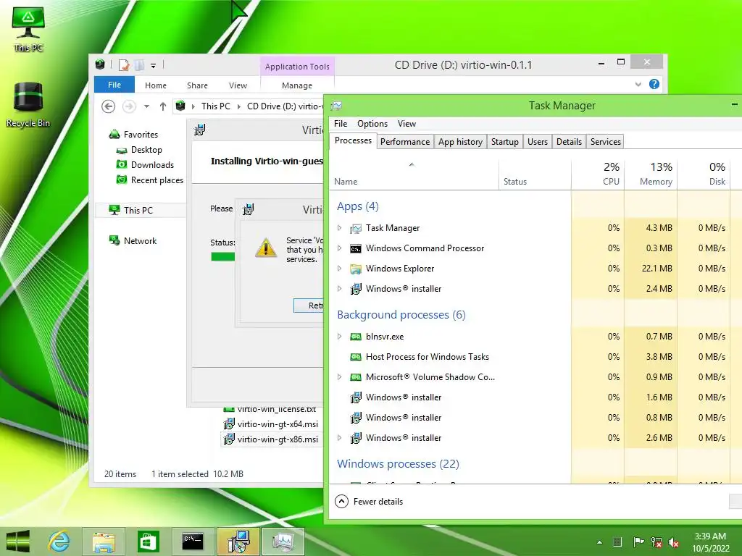742x556 pixels.
Task: Open Windows Store taskbar icon
Action: coord(148,542)
